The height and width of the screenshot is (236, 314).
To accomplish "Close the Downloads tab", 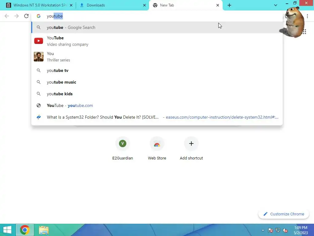I will [144, 5].
